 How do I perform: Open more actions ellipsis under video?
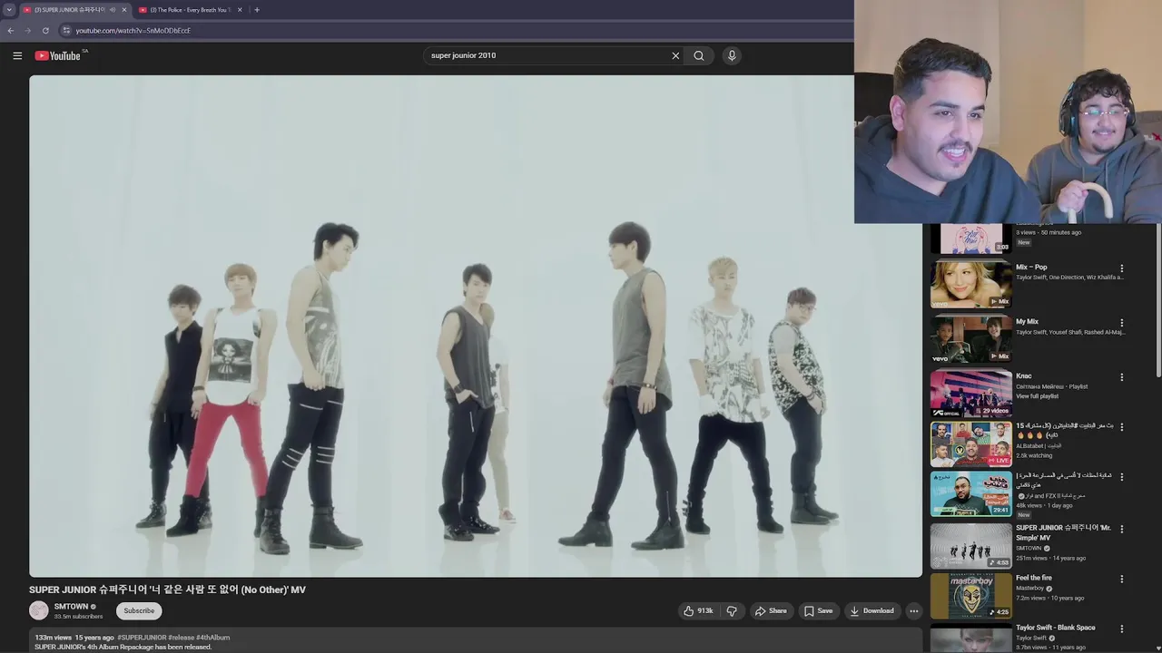[x=913, y=611]
